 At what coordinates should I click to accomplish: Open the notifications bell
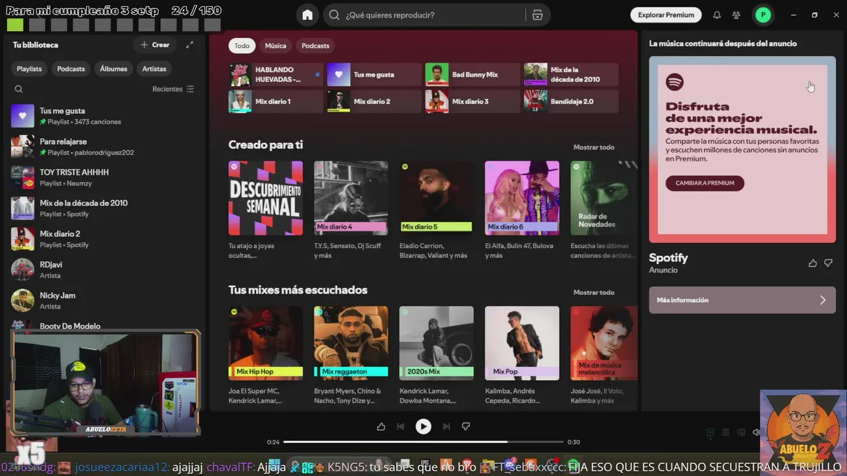[717, 15]
